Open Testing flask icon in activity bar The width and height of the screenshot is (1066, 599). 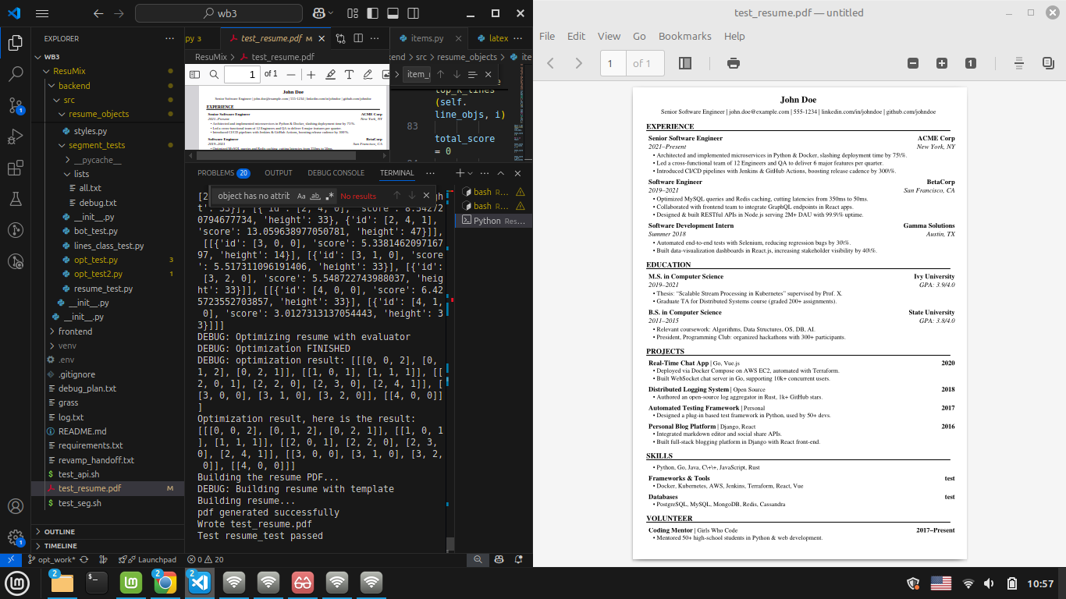point(15,199)
